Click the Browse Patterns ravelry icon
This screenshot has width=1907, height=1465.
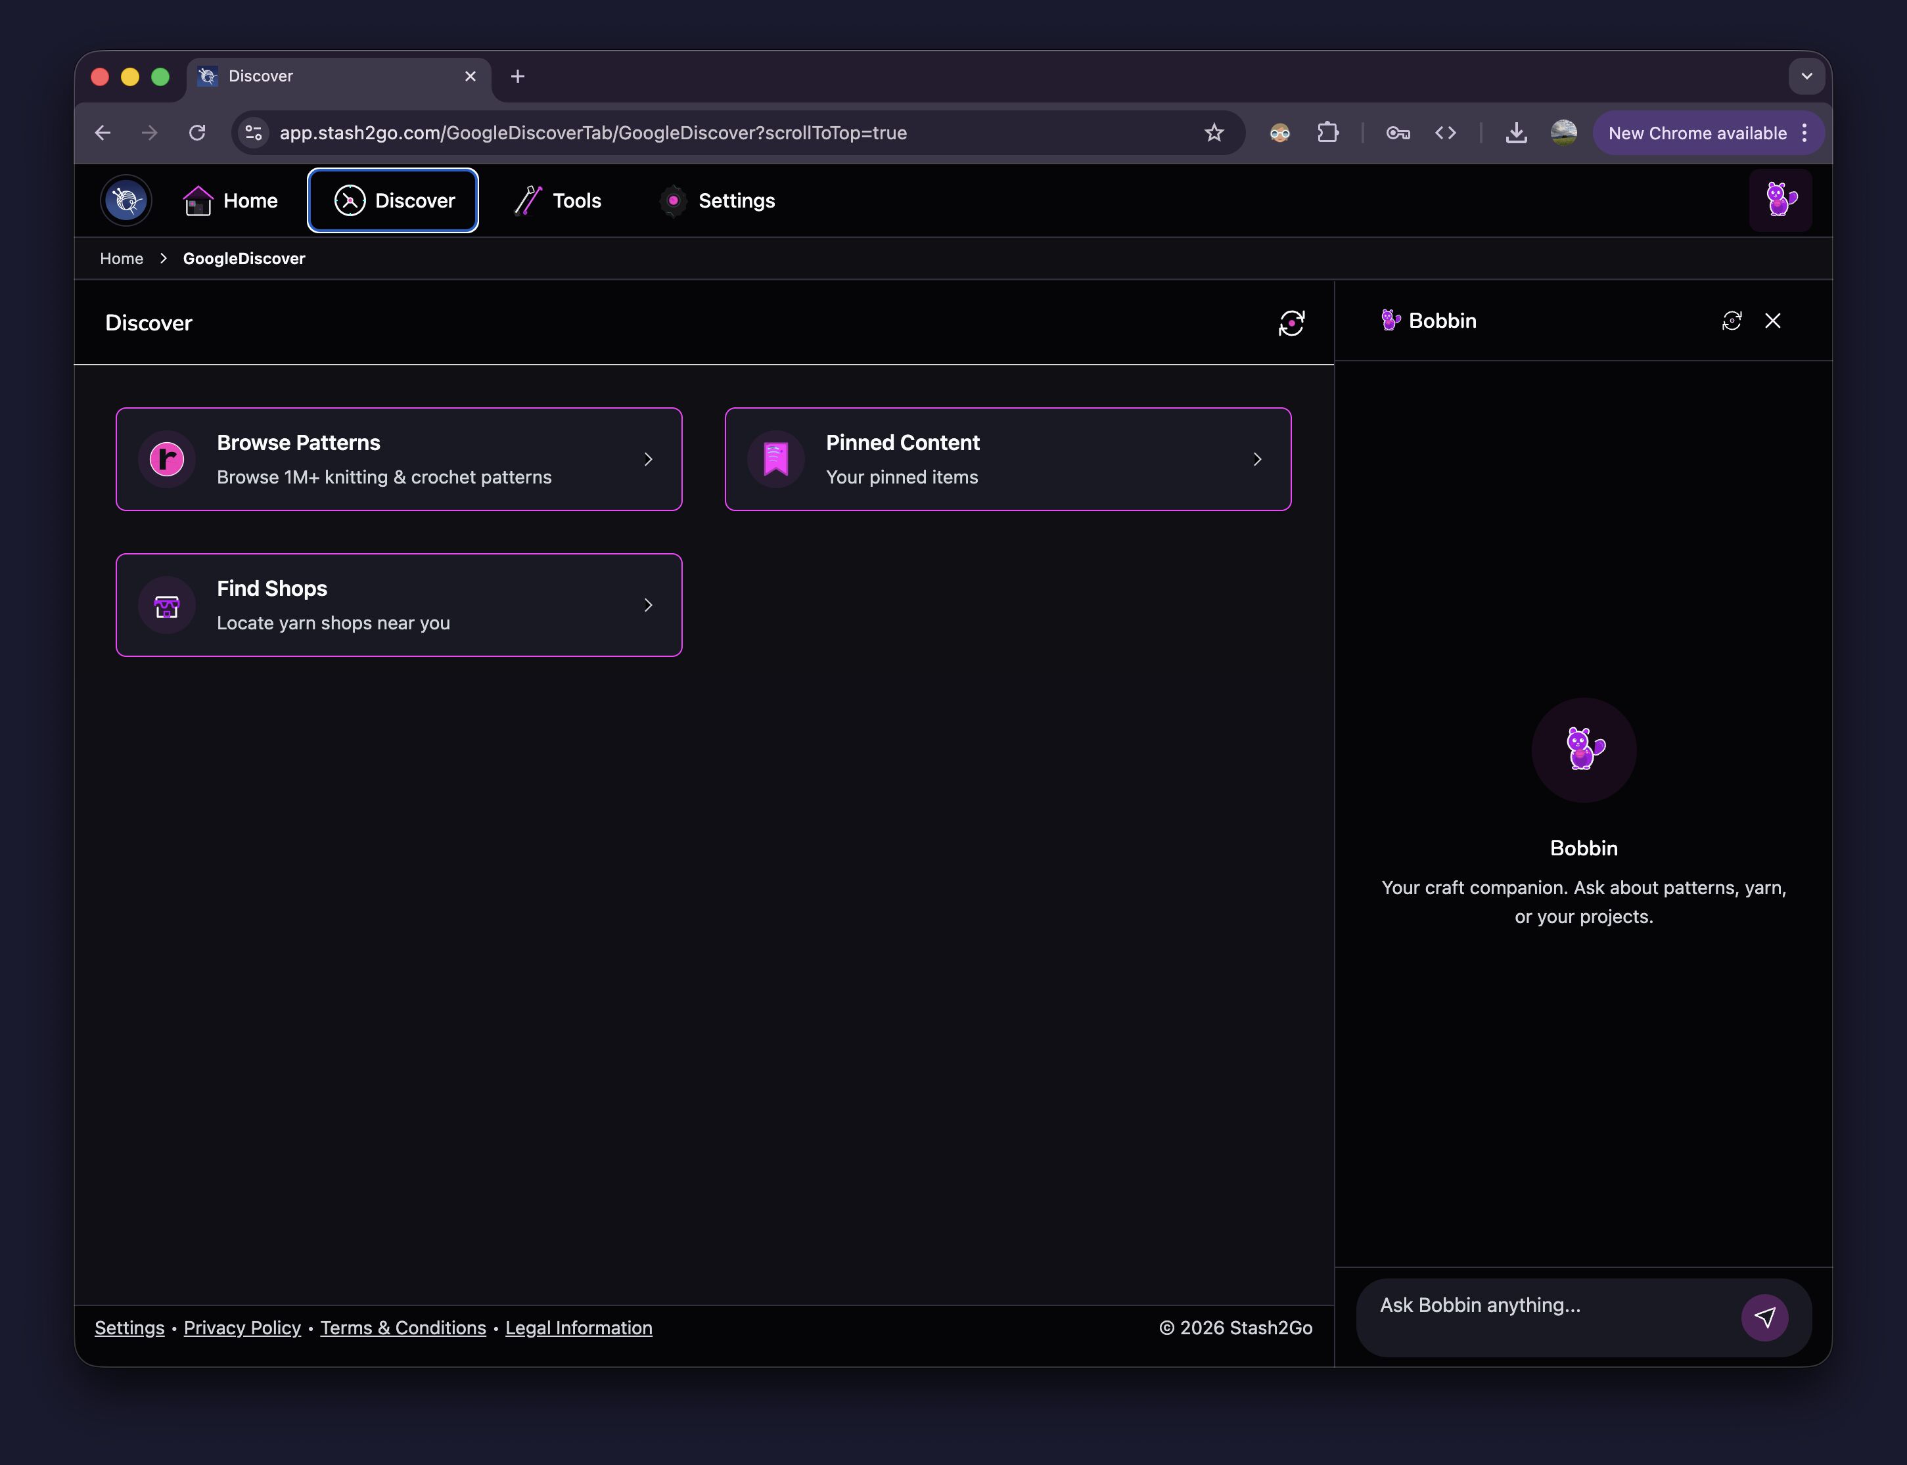(167, 459)
